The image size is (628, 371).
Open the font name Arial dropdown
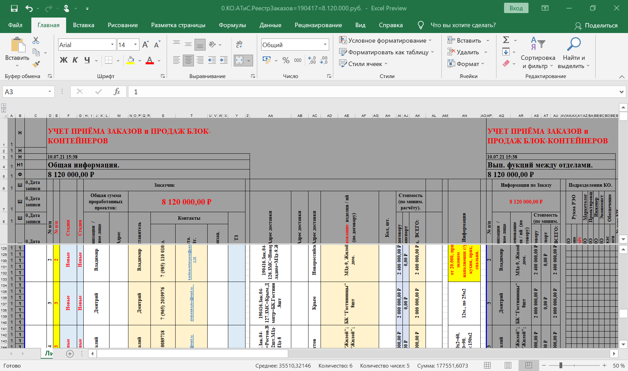112,45
